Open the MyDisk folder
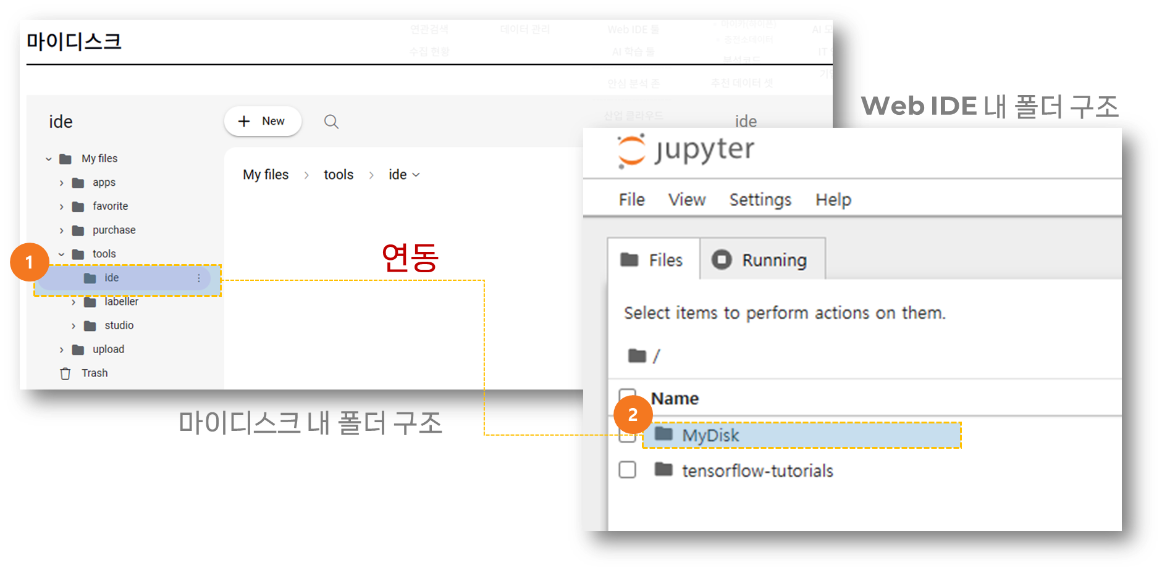Screen dimensions: 1162x571 (710, 436)
